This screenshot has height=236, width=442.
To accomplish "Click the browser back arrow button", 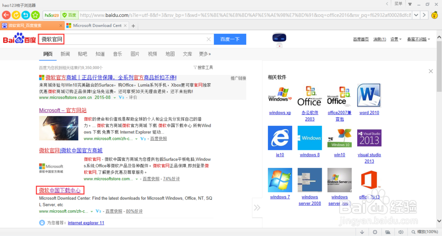I will 6,15.
